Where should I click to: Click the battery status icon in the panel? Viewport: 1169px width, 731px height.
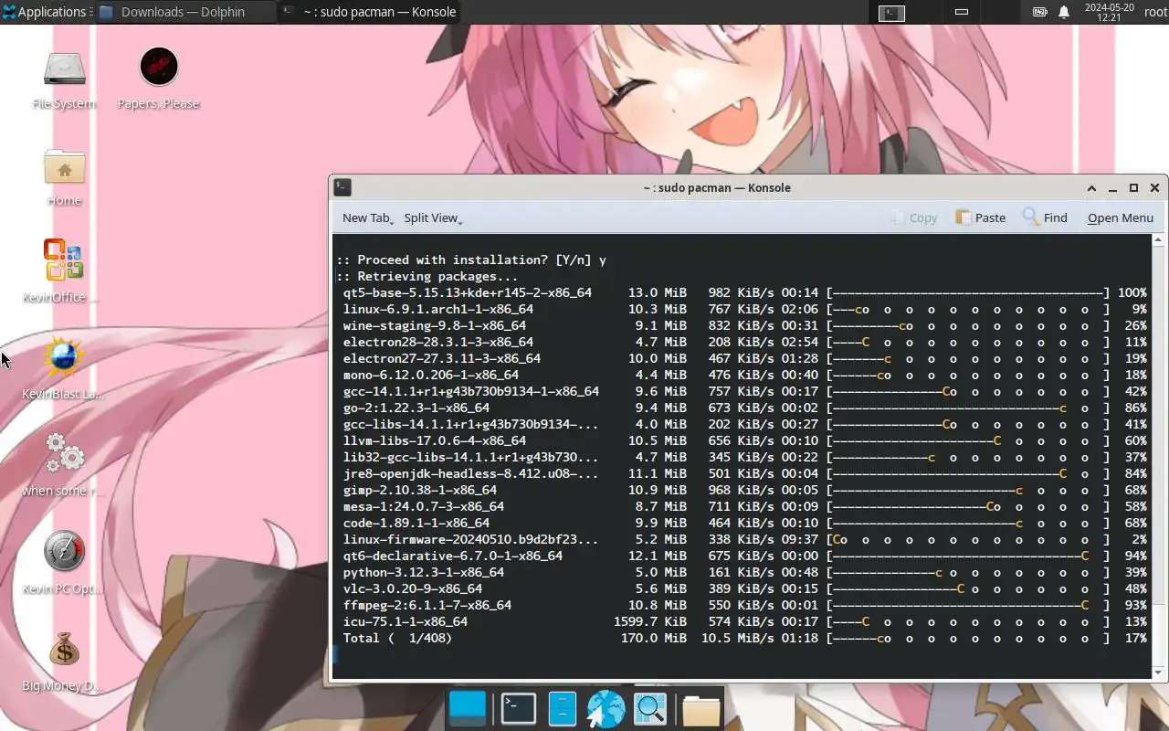pyautogui.click(x=1040, y=12)
